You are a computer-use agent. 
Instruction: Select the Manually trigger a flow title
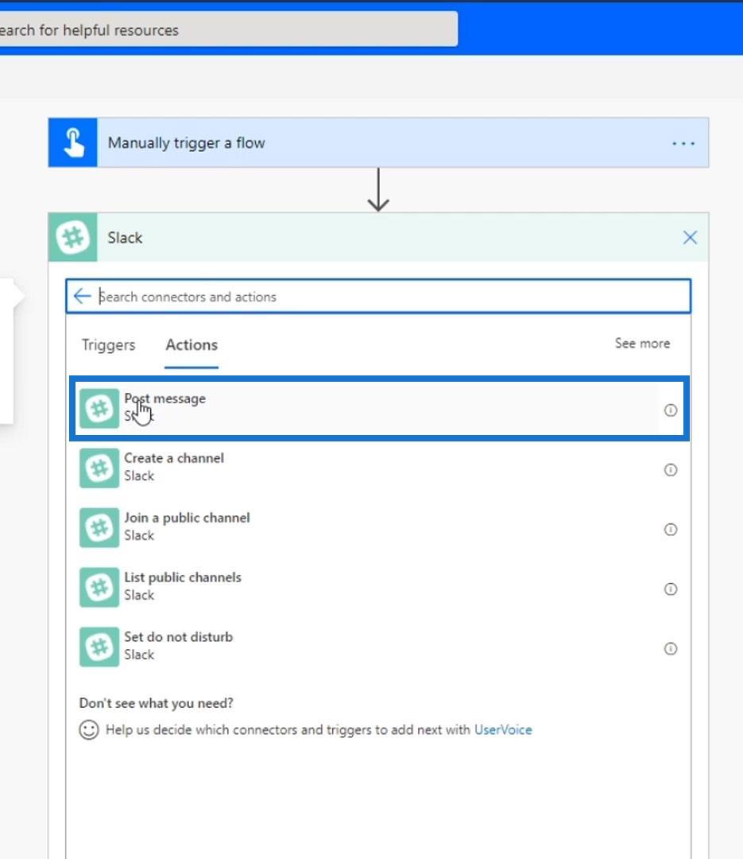(187, 143)
